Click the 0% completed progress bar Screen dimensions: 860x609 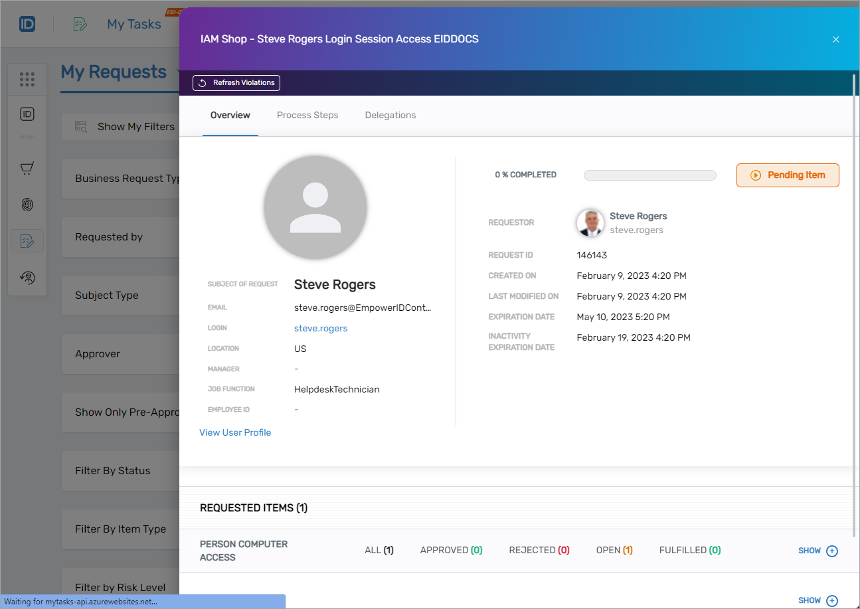(x=649, y=175)
